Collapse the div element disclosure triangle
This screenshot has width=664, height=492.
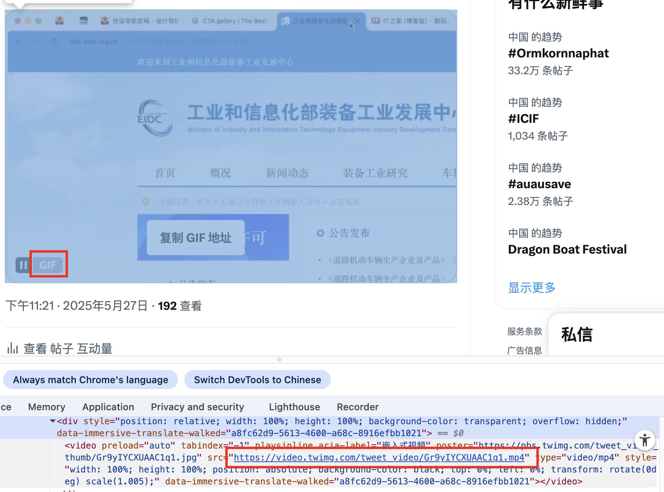click(x=53, y=421)
